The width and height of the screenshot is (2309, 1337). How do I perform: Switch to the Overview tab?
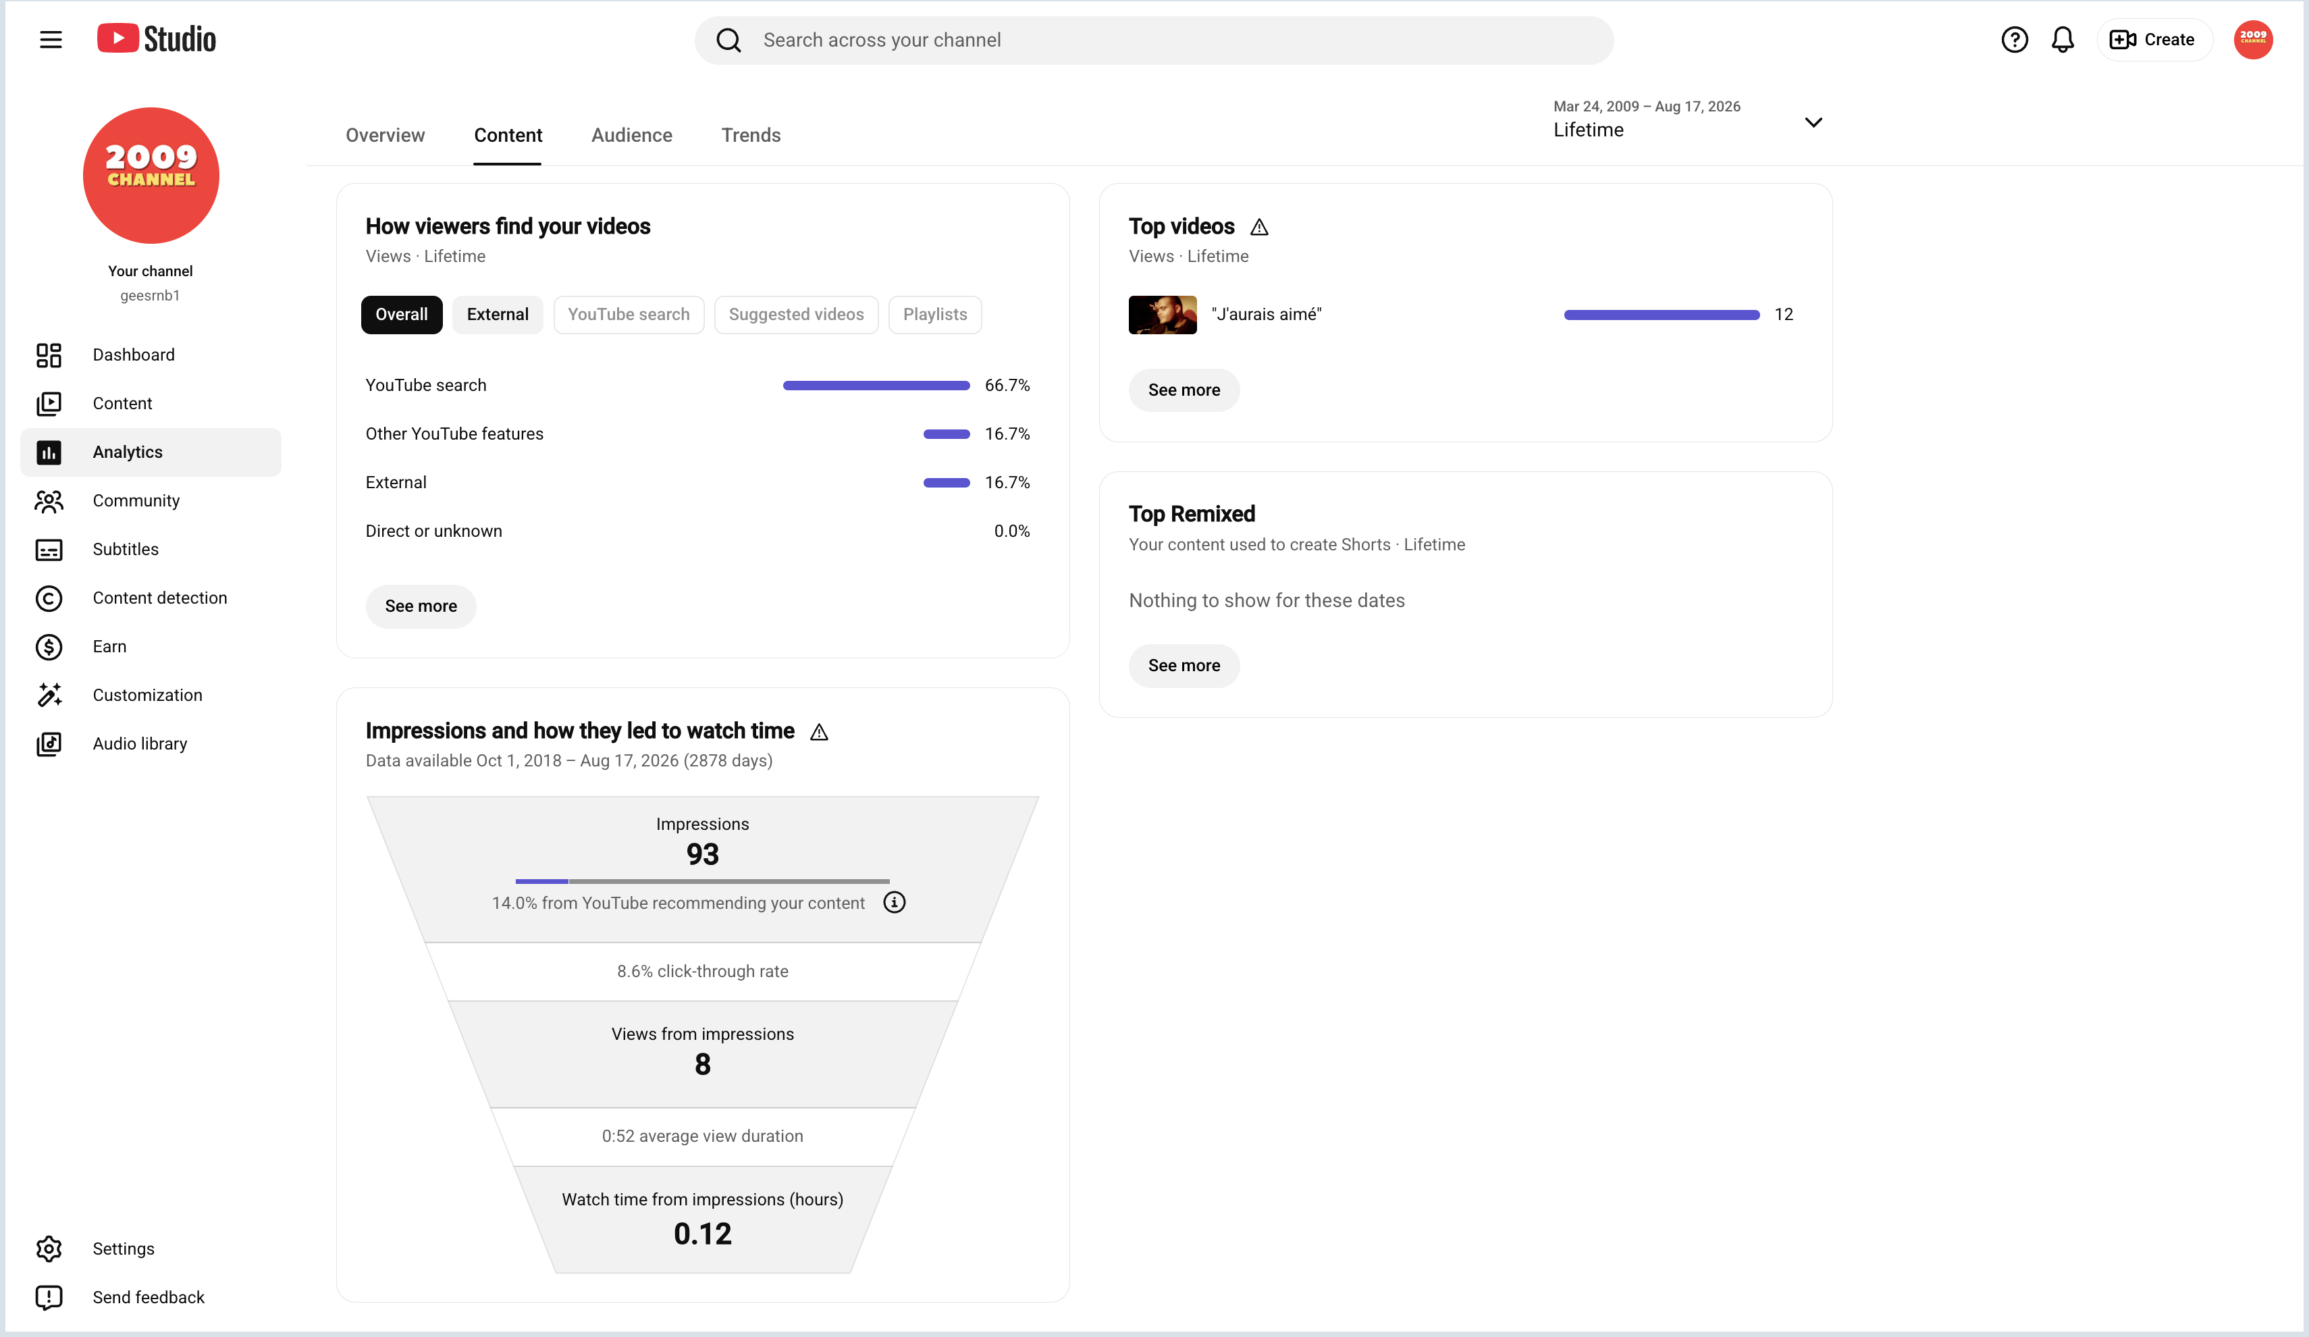pos(385,134)
